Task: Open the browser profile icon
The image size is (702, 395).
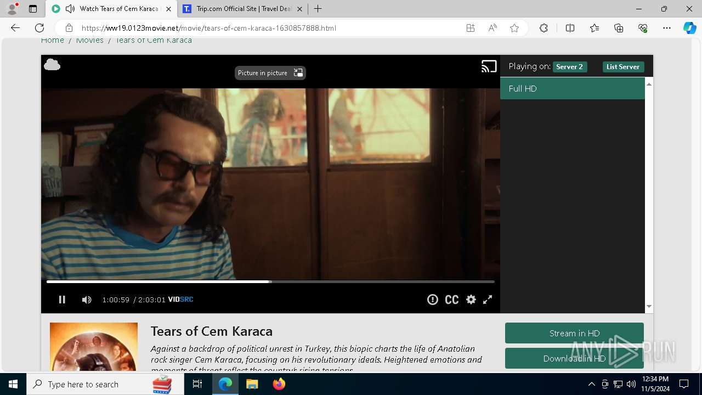Action: 12,9
